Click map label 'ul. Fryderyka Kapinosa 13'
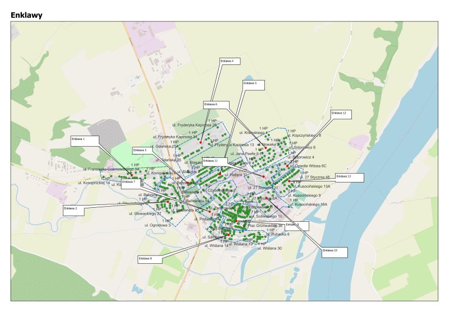Screen dimensions: 449x317 (232, 145)
